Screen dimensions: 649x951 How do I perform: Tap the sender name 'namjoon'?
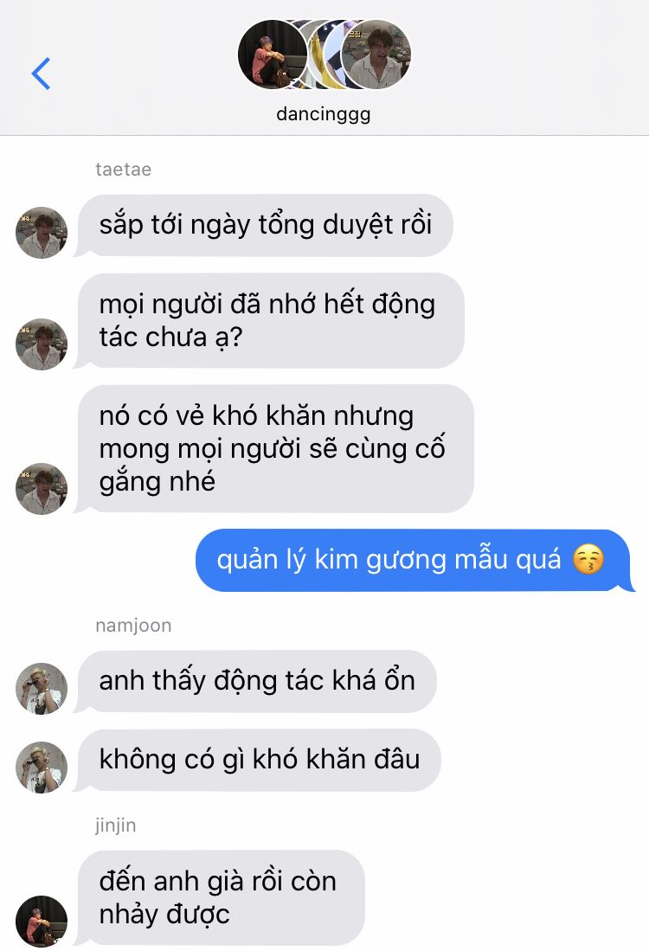[133, 626]
